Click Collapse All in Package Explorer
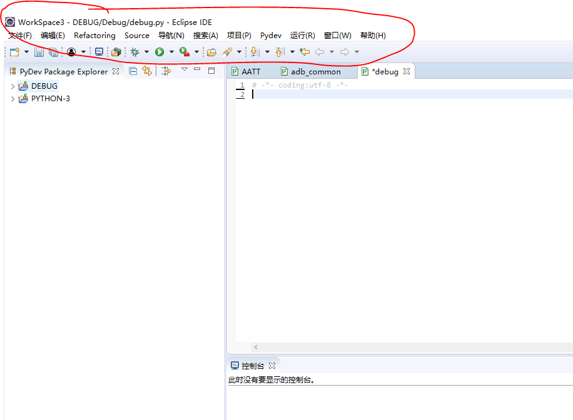The width and height of the screenshot is (573, 420). point(133,71)
